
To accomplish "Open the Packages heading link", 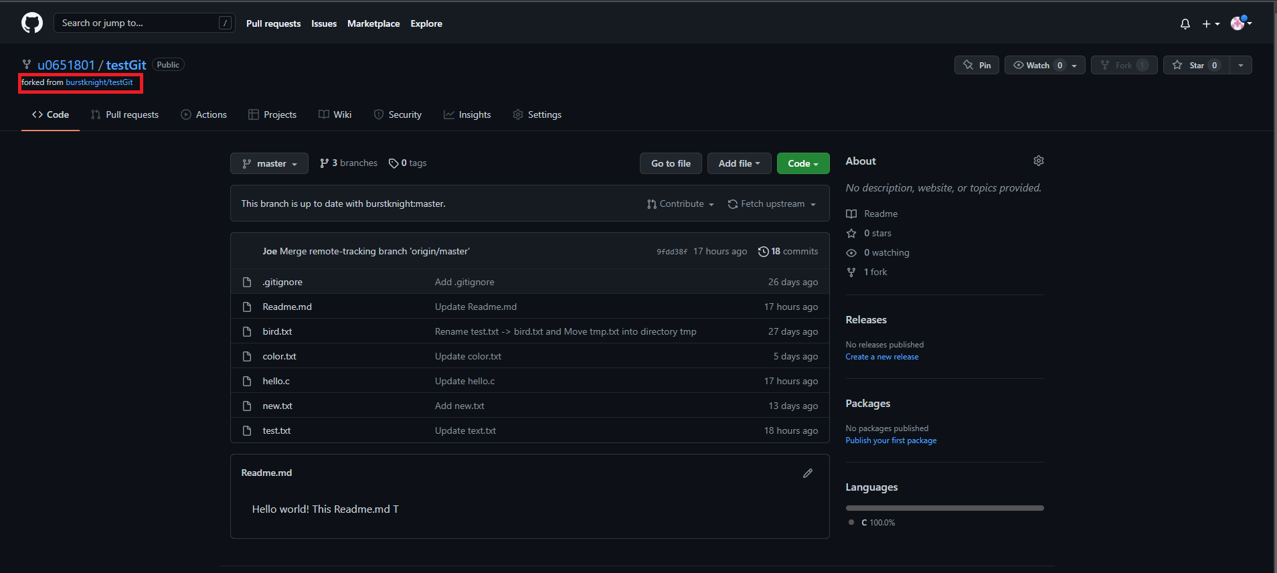I will [x=868, y=404].
